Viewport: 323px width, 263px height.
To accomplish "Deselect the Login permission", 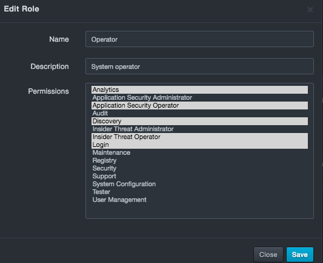I will click(x=199, y=144).
